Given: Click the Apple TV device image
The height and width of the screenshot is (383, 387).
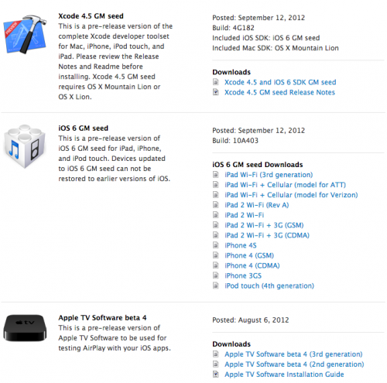Looking at the screenshot, I should click(25, 327).
